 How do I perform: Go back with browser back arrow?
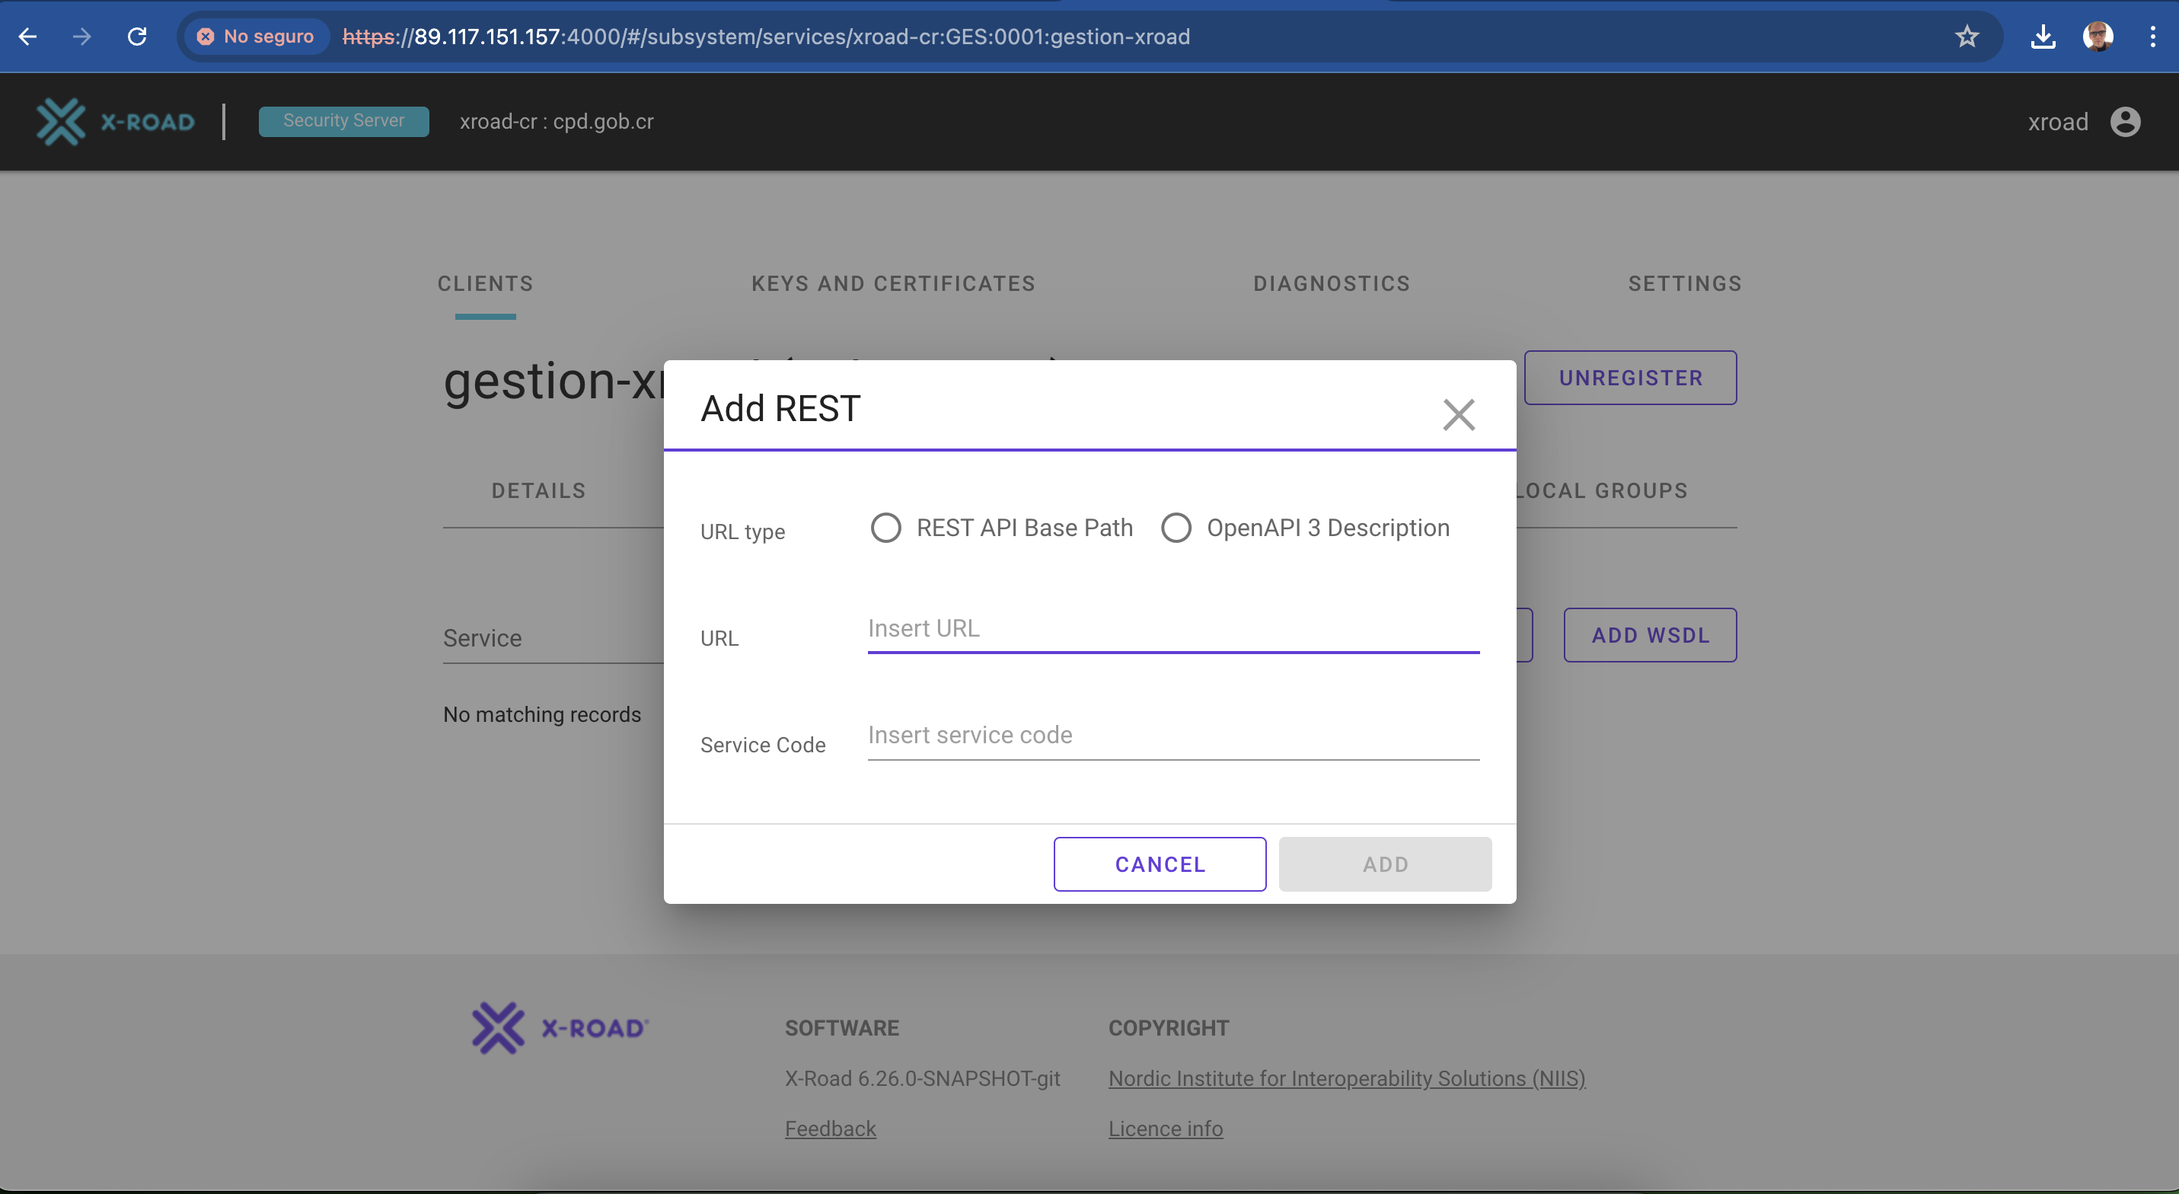pyautogui.click(x=28, y=37)
